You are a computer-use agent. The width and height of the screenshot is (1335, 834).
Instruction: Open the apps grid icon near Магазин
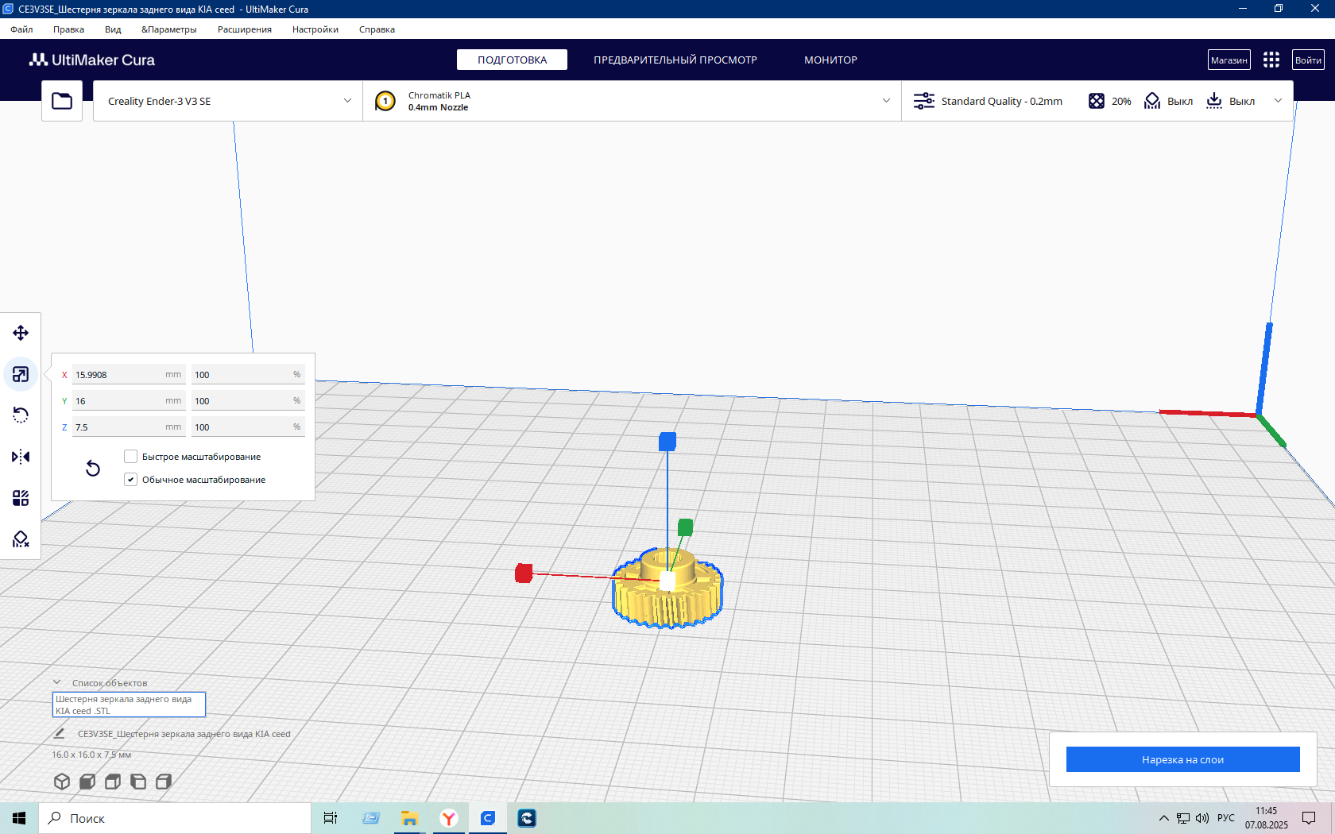click(x=1271, y=60)
